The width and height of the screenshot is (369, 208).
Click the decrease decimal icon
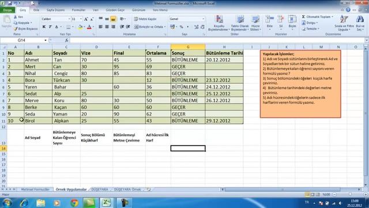pos(202,27)
